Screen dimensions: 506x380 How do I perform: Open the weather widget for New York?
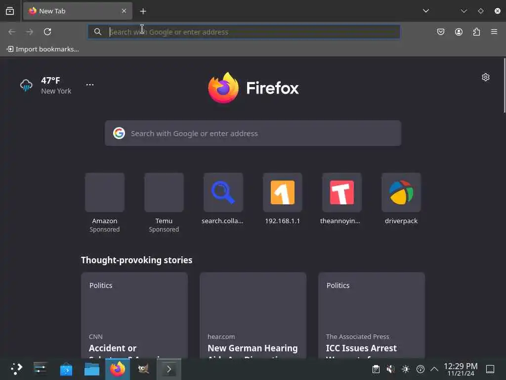(x=45, y=85)
